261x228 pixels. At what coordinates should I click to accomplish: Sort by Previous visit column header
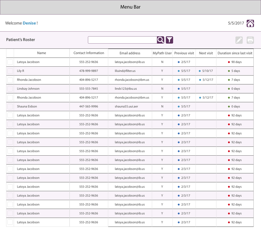point(184,53)
